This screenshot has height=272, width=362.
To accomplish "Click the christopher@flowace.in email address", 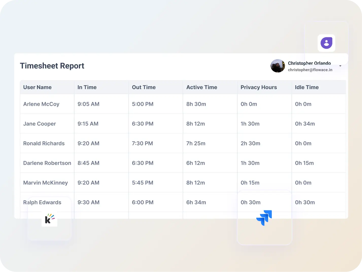I will 310,70.
